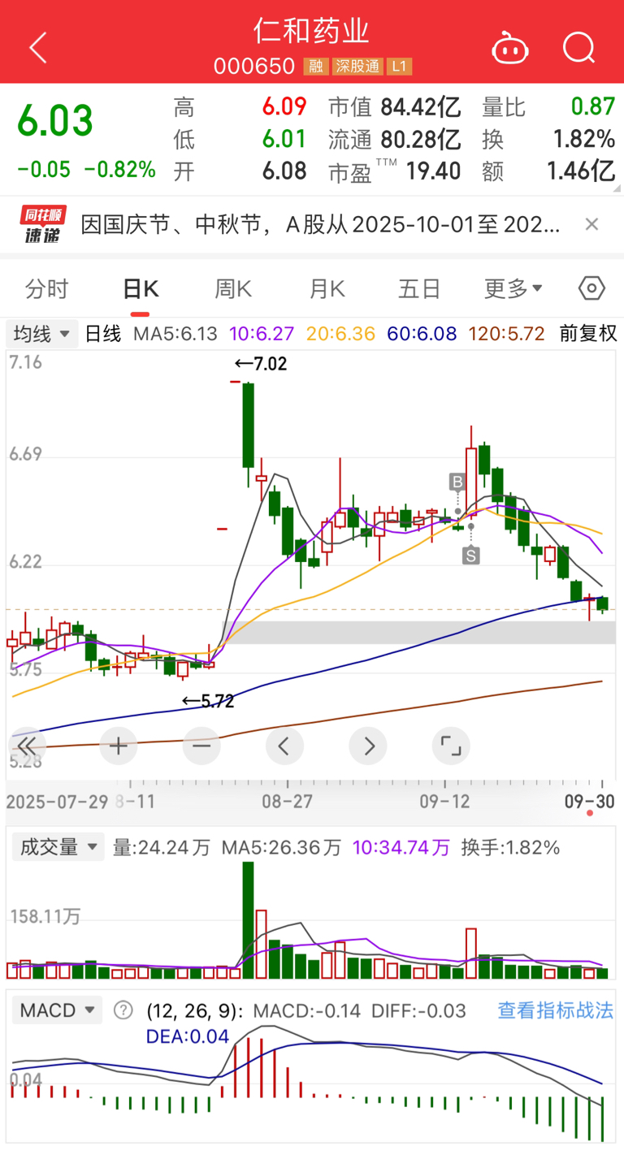The height and width of the screenshot is (1155, 624).
Task: Switch to 分时 tab
Action: (46, 288)
